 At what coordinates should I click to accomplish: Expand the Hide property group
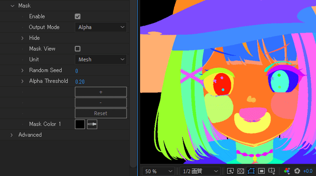[23, 38]
